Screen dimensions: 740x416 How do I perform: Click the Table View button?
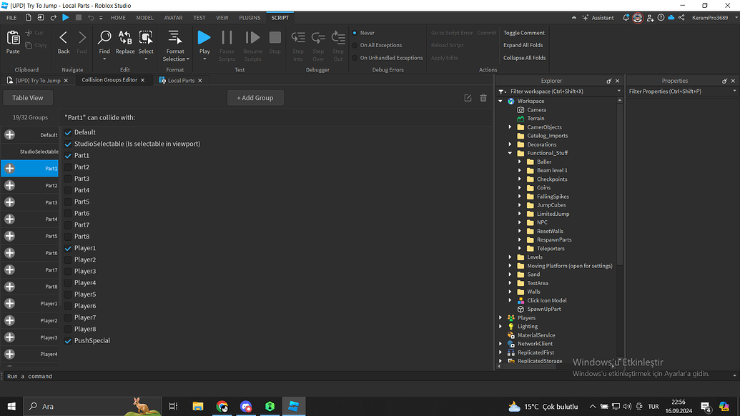(27, 98)
